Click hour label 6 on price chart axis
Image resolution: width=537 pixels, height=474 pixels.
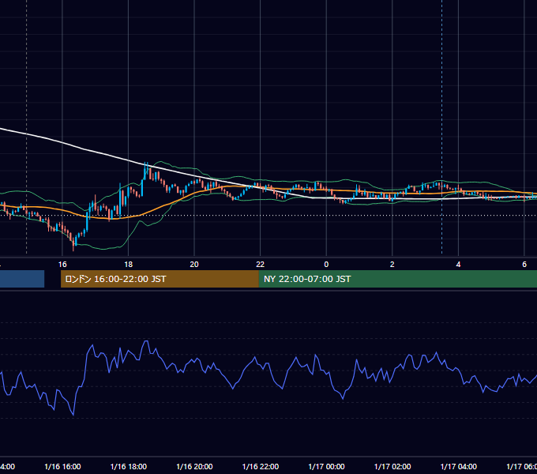(524, 265)
